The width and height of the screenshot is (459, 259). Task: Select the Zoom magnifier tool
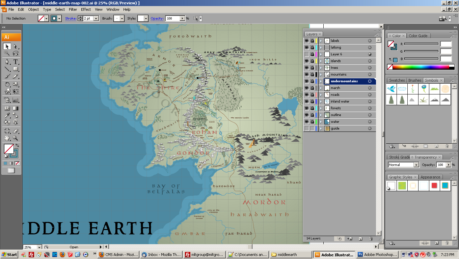click(x=16, y=138)
